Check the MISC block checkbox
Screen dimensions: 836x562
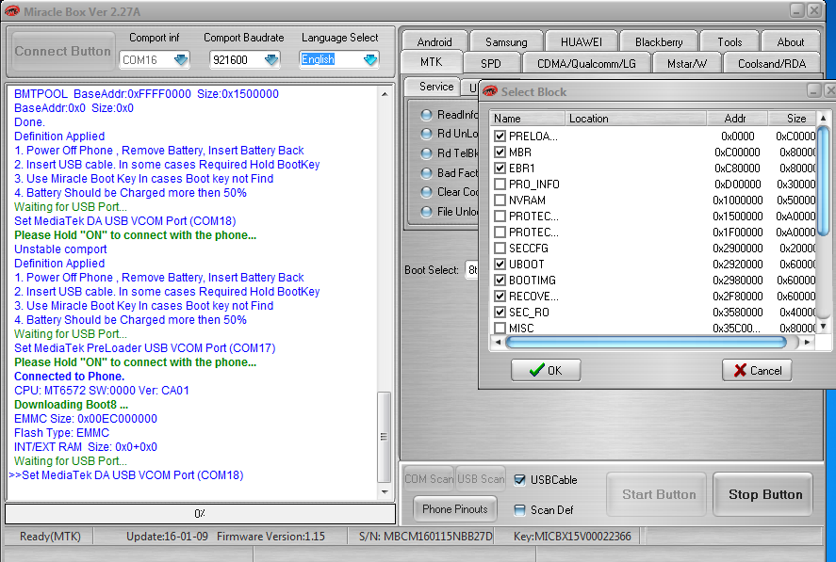[500, 328]
